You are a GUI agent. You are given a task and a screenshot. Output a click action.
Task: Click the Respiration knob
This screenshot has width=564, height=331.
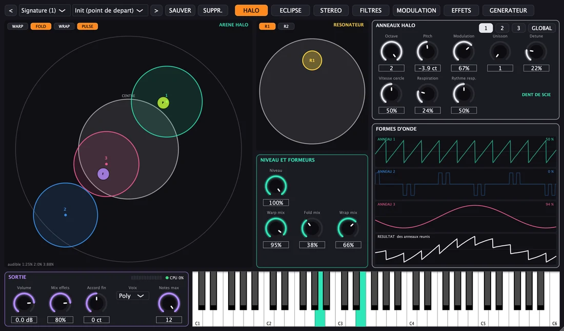tap(427, 94)
